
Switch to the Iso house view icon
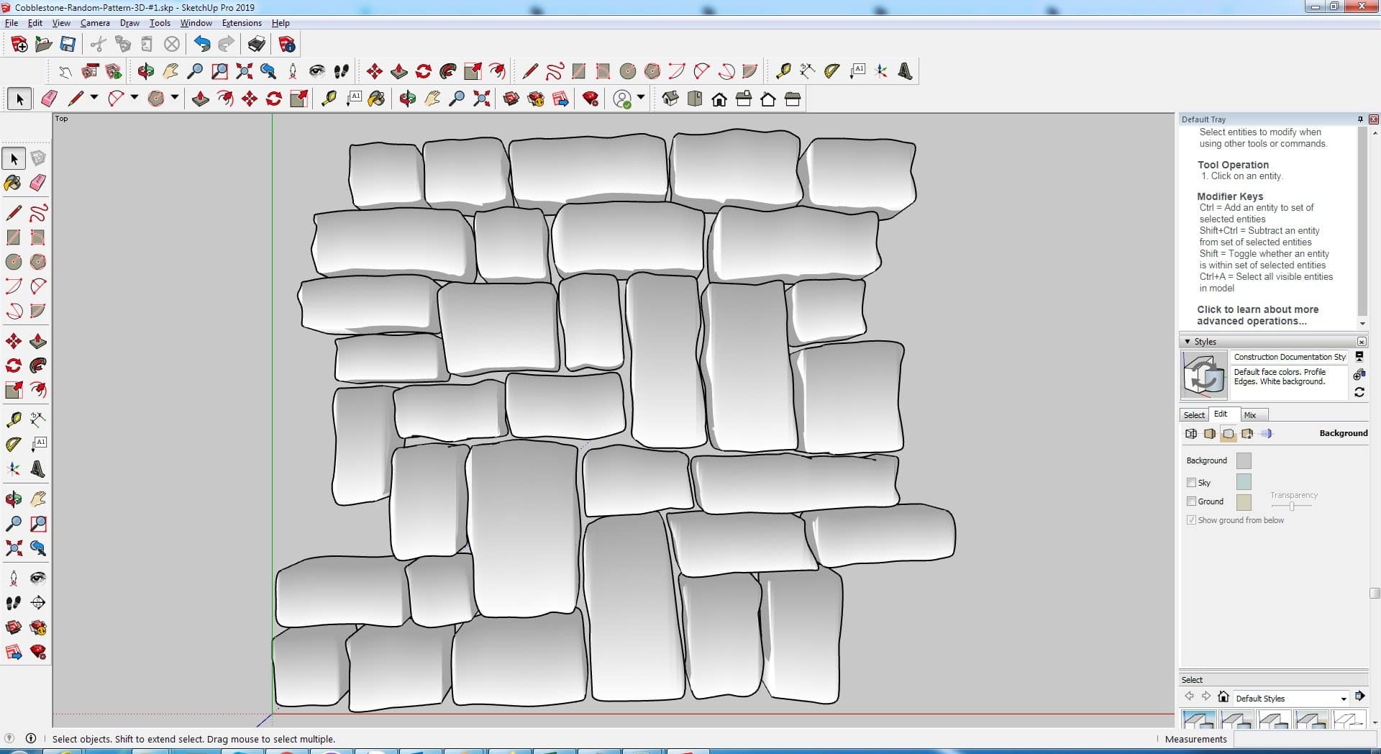point(670,99)
